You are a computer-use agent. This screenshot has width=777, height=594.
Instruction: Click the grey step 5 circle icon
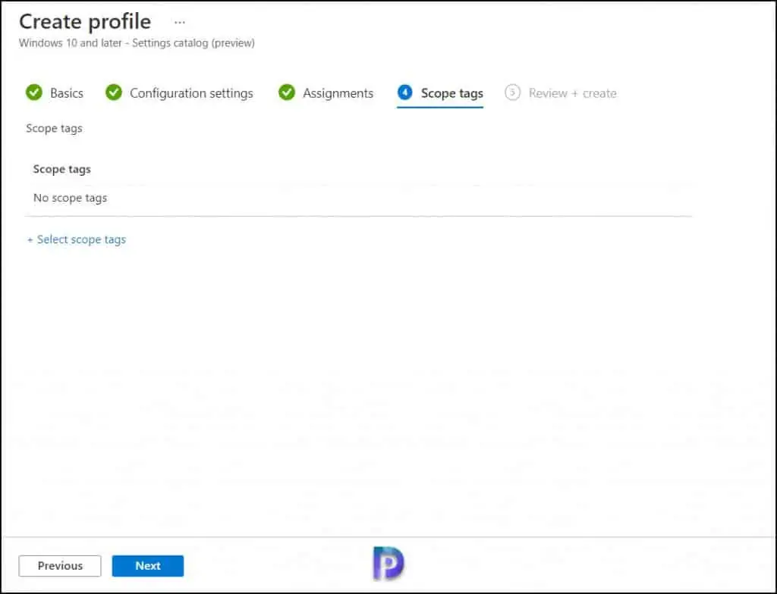tap(512, 92)
